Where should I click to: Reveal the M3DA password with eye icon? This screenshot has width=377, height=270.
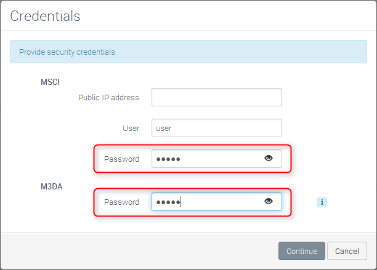(269, 202)
